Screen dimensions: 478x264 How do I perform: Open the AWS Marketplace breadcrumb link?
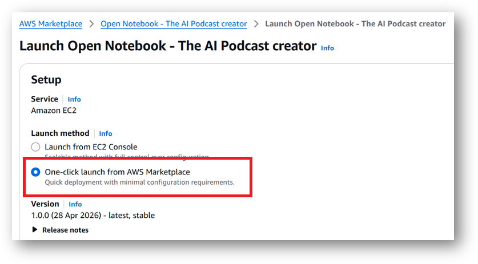(x=51, y=24)
